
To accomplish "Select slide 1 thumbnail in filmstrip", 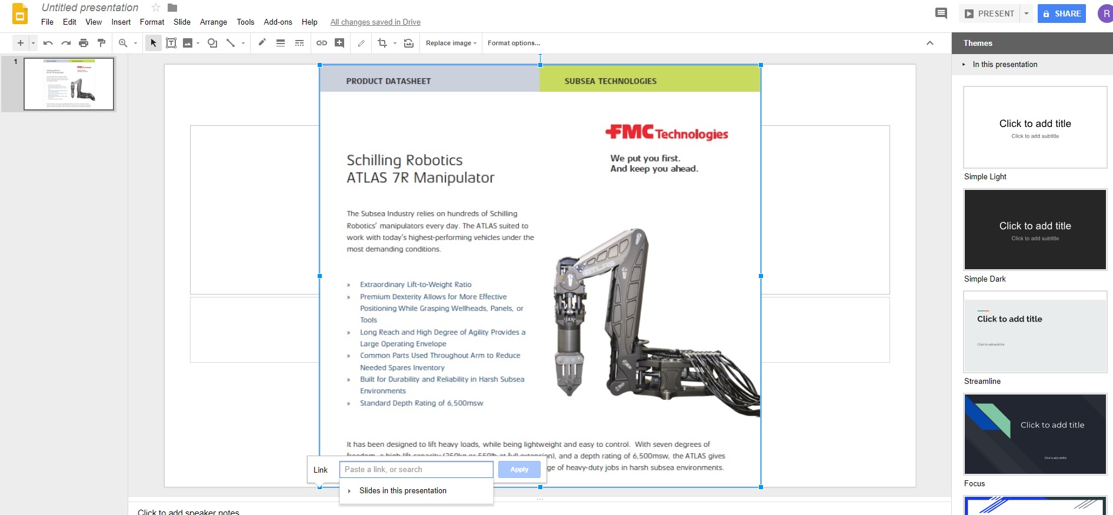I will (69, 83).
